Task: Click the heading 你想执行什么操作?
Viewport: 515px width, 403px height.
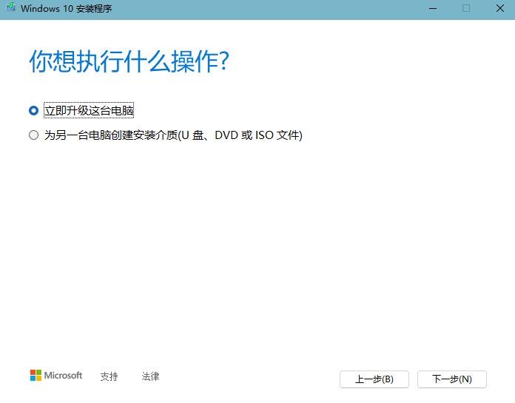Action: [x=129, y=61]
